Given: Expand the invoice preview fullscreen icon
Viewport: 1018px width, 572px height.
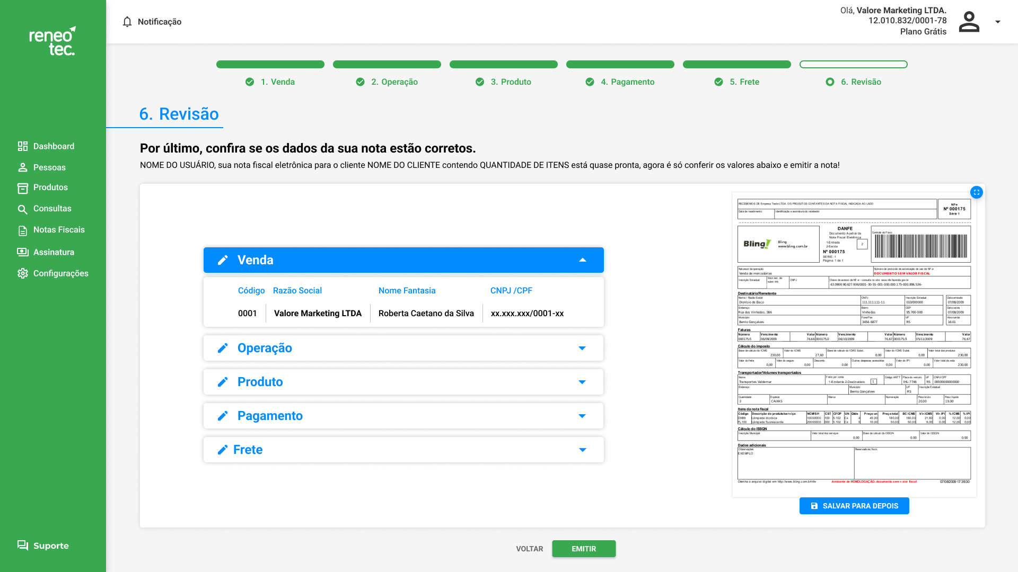Looking at the screenshot, I should tap(976, 192).
